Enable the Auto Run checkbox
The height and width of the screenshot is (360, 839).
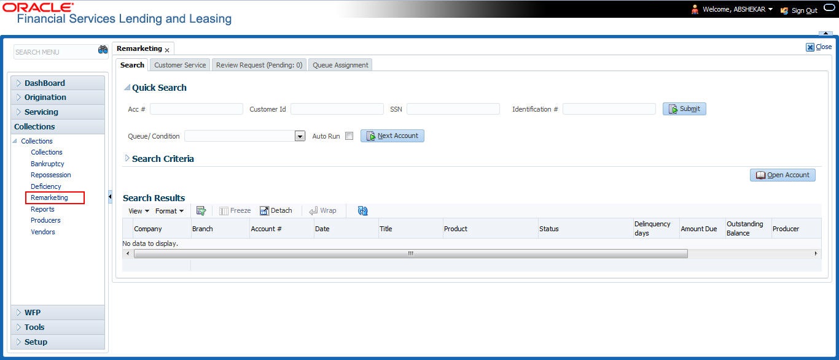pyautogui.click(x=349, y=136)
